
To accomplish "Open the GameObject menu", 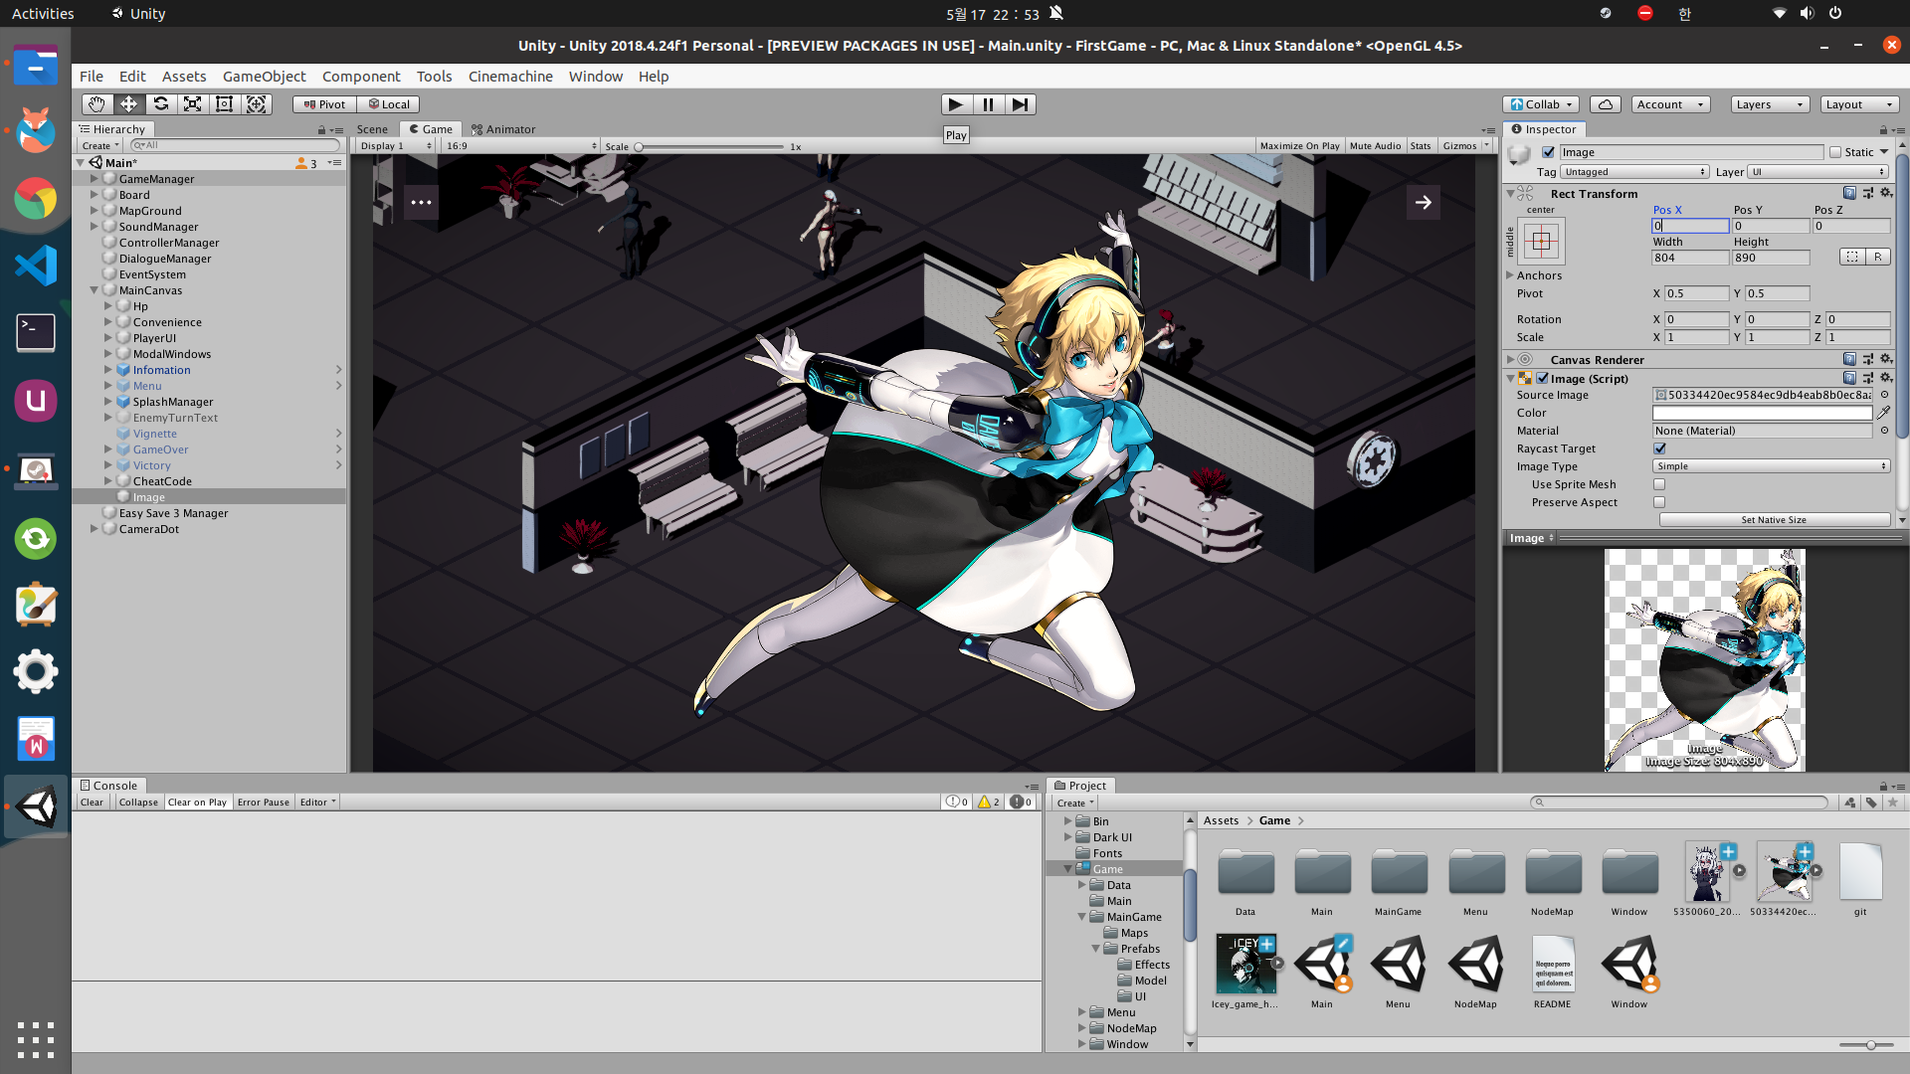I will (x=264, y=77).
